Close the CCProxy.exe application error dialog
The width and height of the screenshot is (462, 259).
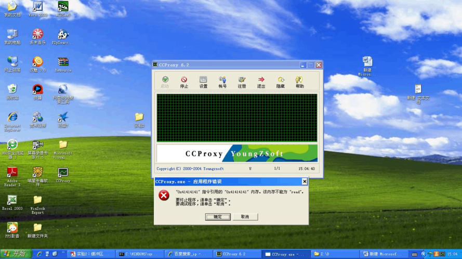click(305, 182)
